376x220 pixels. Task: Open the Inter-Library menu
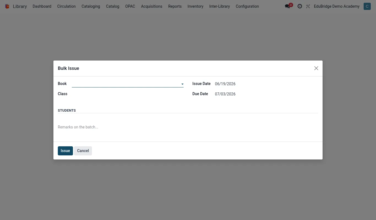click(219, 6)
